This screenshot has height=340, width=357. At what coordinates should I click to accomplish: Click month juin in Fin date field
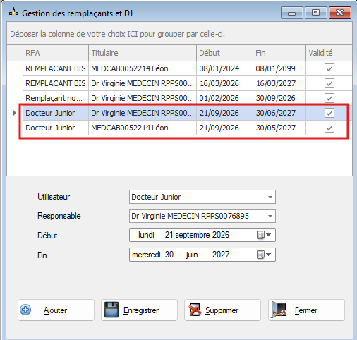point(192,255)
